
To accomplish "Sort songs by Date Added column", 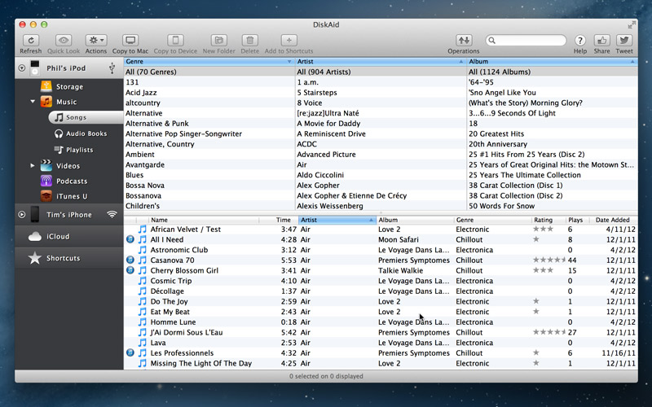I will point(612,220).
